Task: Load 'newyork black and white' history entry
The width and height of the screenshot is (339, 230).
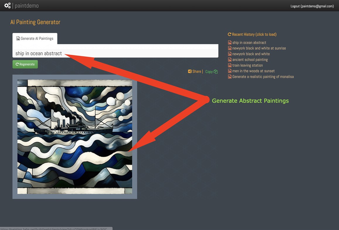Action: pyautogui.click(x=251, y=54)
